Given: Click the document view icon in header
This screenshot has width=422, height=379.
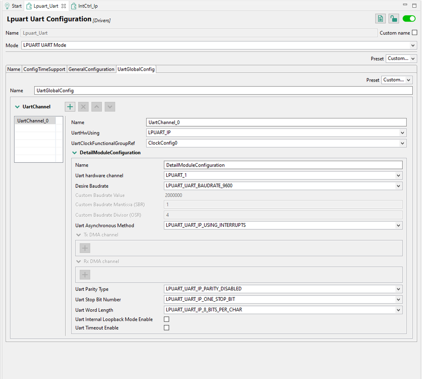Looking at the screenshot, I should [380, 19].
